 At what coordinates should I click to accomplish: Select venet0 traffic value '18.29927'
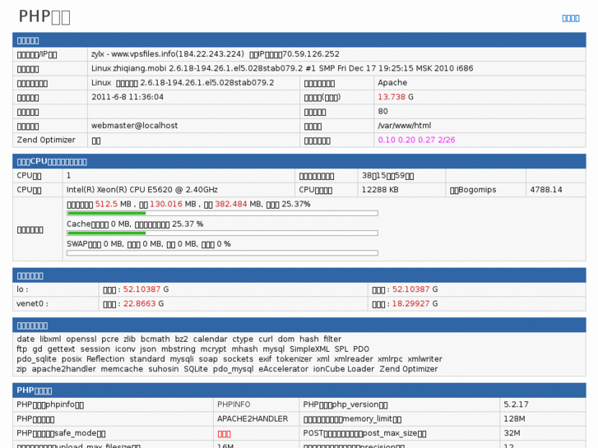pos(410,303)
